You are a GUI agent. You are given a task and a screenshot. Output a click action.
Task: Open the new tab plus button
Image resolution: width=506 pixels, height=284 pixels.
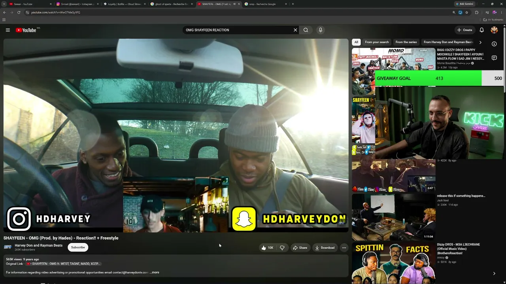293,4
